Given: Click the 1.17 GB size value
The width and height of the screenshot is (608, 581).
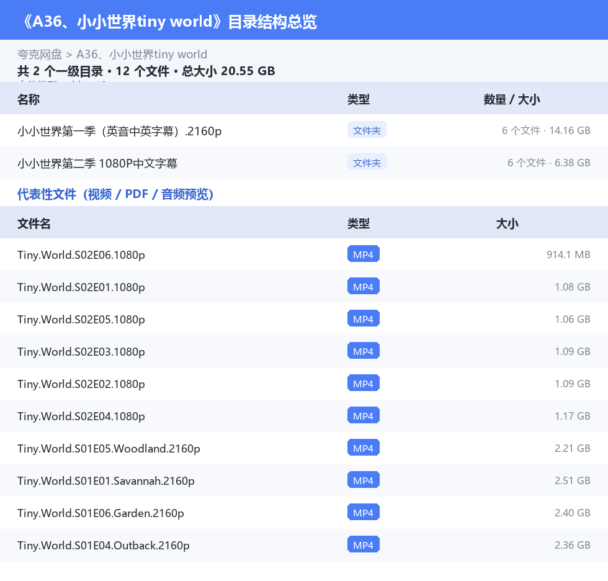Looking at the screenshot, I should point(572,416).
